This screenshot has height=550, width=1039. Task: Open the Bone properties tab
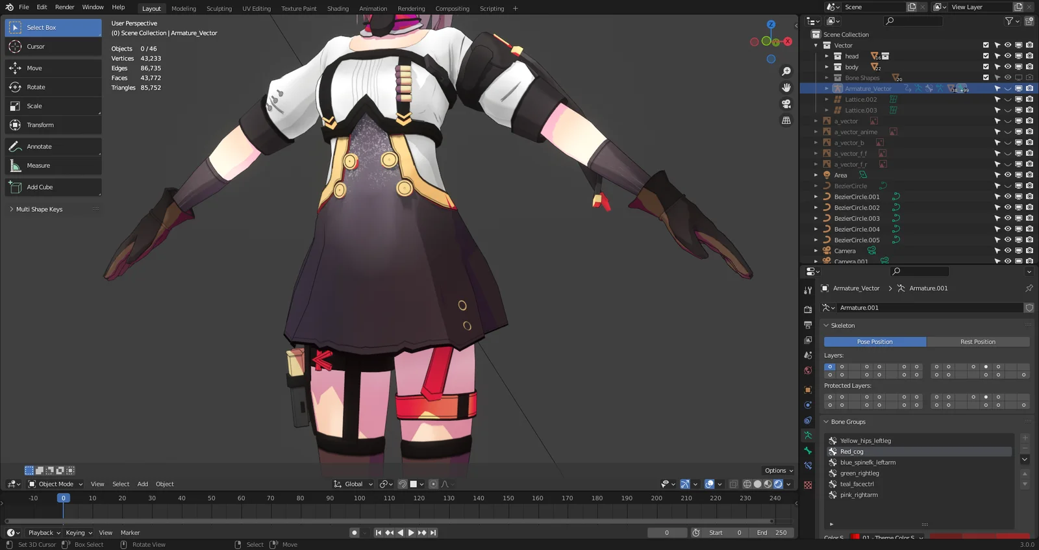tap(808, 450)
